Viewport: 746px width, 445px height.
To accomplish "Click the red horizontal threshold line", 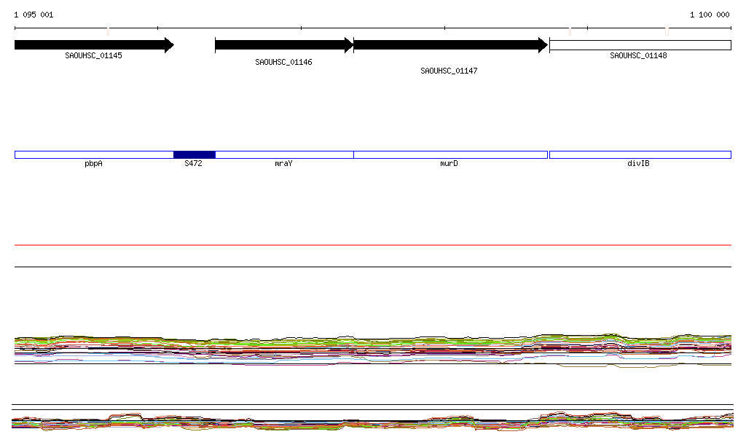I will click(x=373, y=245).
